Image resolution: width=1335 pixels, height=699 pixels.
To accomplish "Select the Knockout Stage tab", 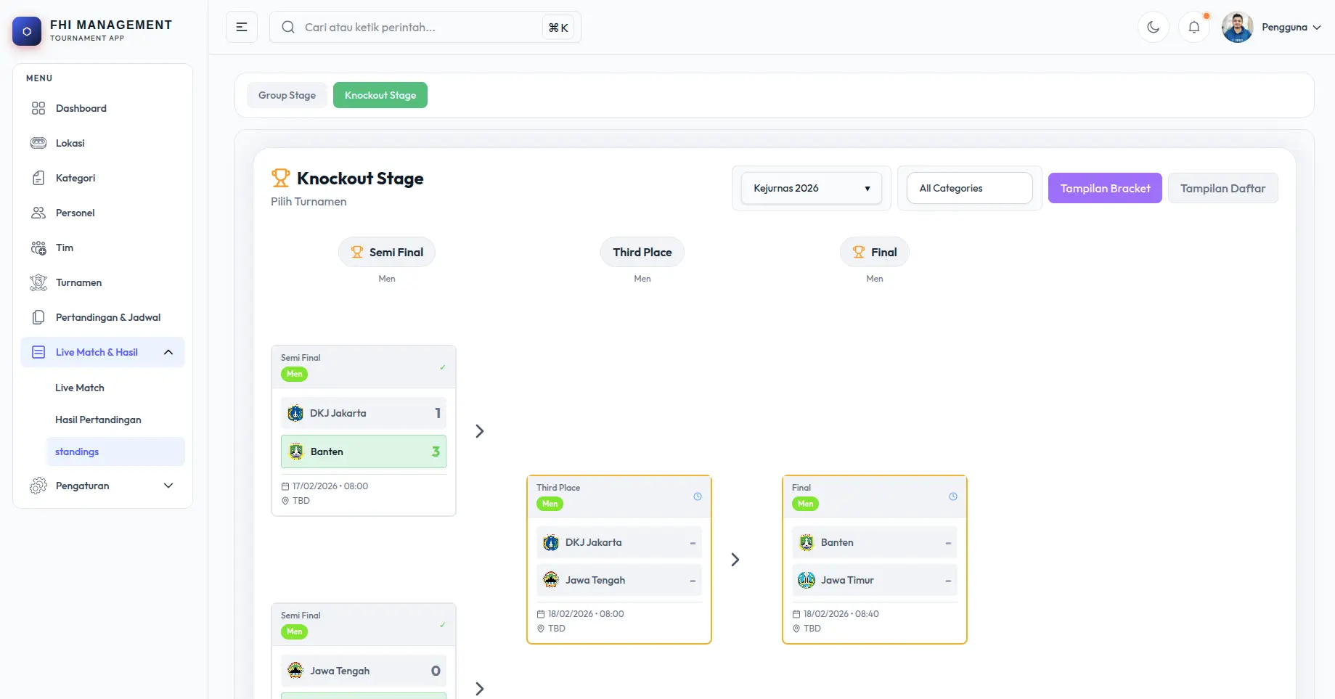I will pyautogui.click(x=380, y=95).
